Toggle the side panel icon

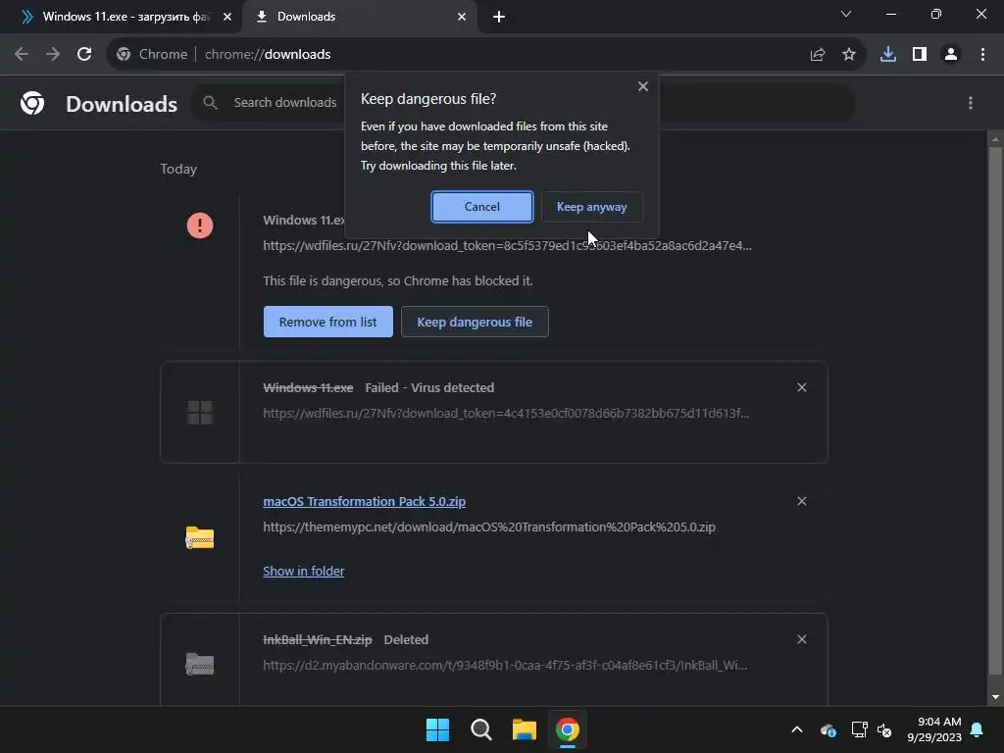click(x=920, y=55)
